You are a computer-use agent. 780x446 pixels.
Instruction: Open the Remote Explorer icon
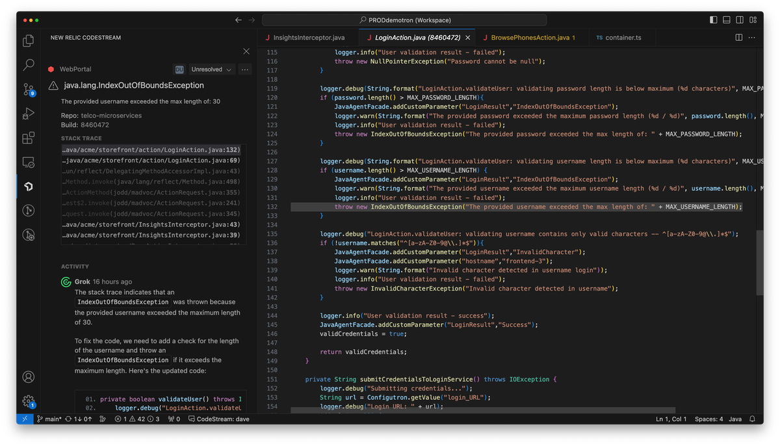tap(29, 162)
